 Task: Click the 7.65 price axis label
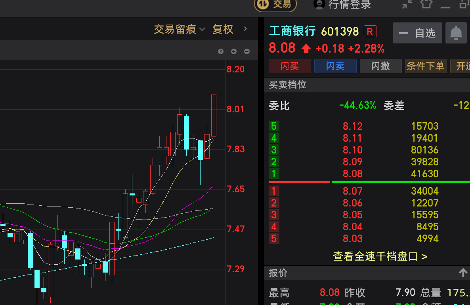[x=236, y=189]
